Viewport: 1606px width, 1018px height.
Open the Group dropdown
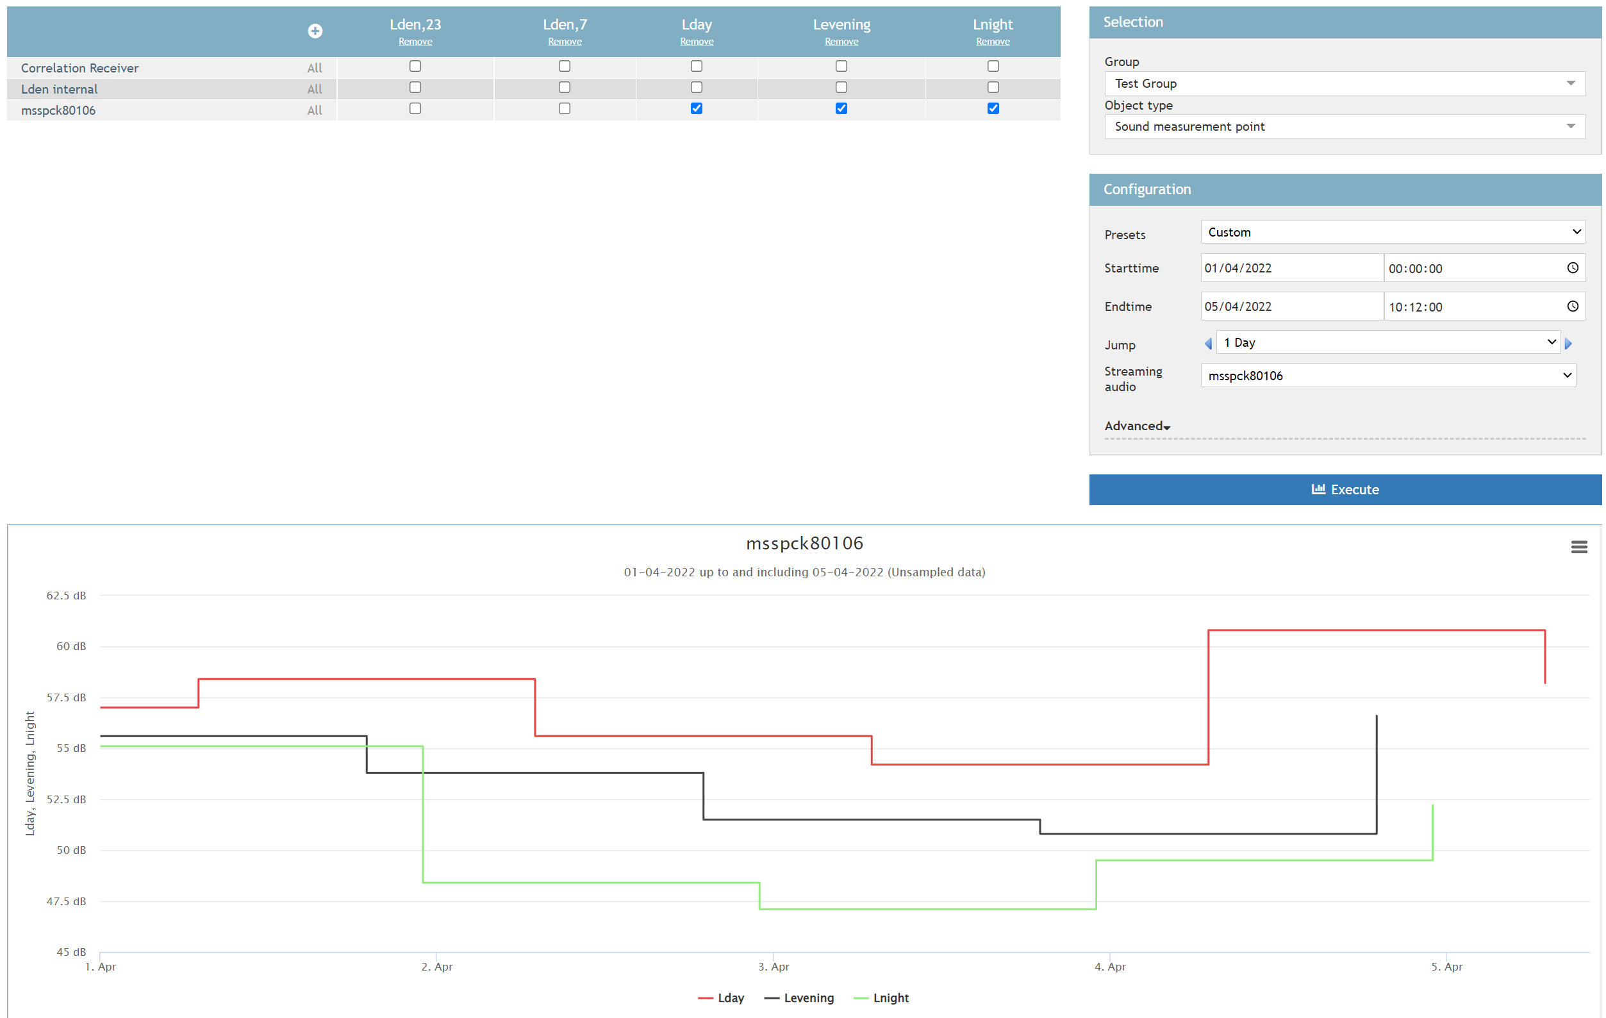point(1344,83)
